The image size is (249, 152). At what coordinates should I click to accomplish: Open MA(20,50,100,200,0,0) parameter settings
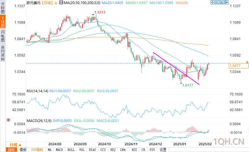(82, 3)
